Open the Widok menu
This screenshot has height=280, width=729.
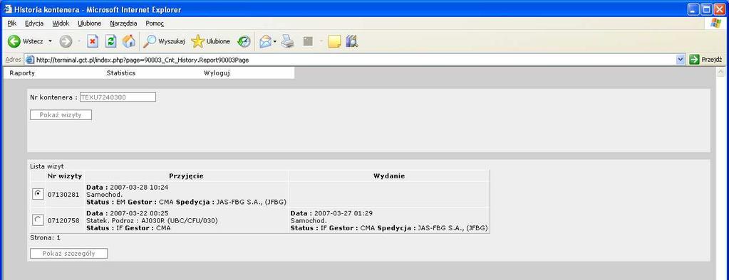[61, 23]
